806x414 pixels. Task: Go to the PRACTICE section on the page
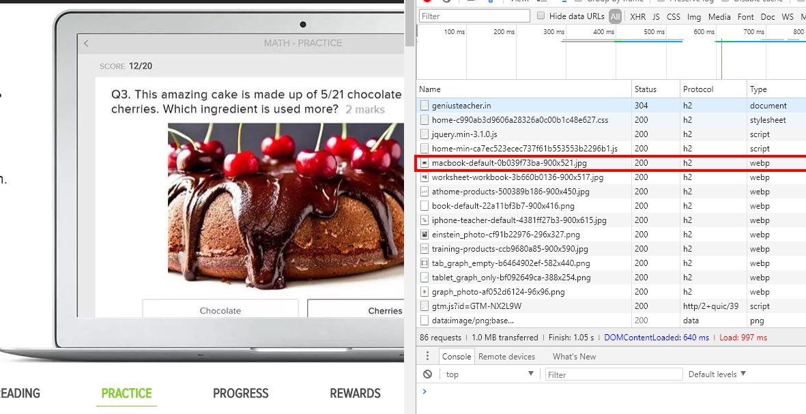pos(126,394)
